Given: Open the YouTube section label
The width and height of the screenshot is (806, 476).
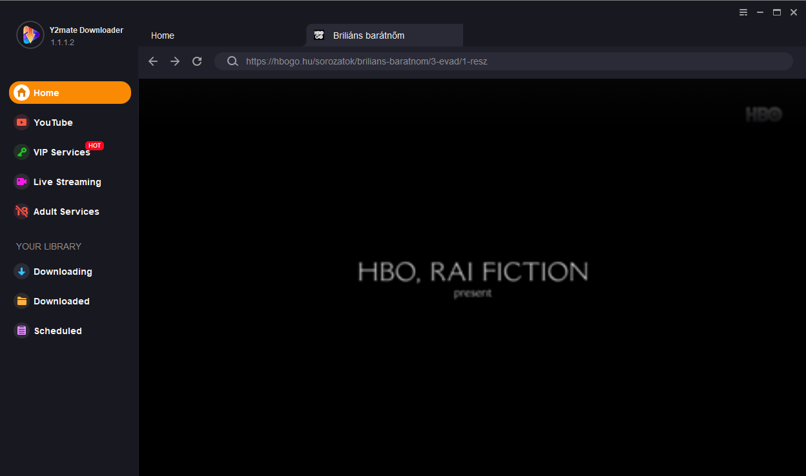Looking at the screenshot, I should click(53, 123).
